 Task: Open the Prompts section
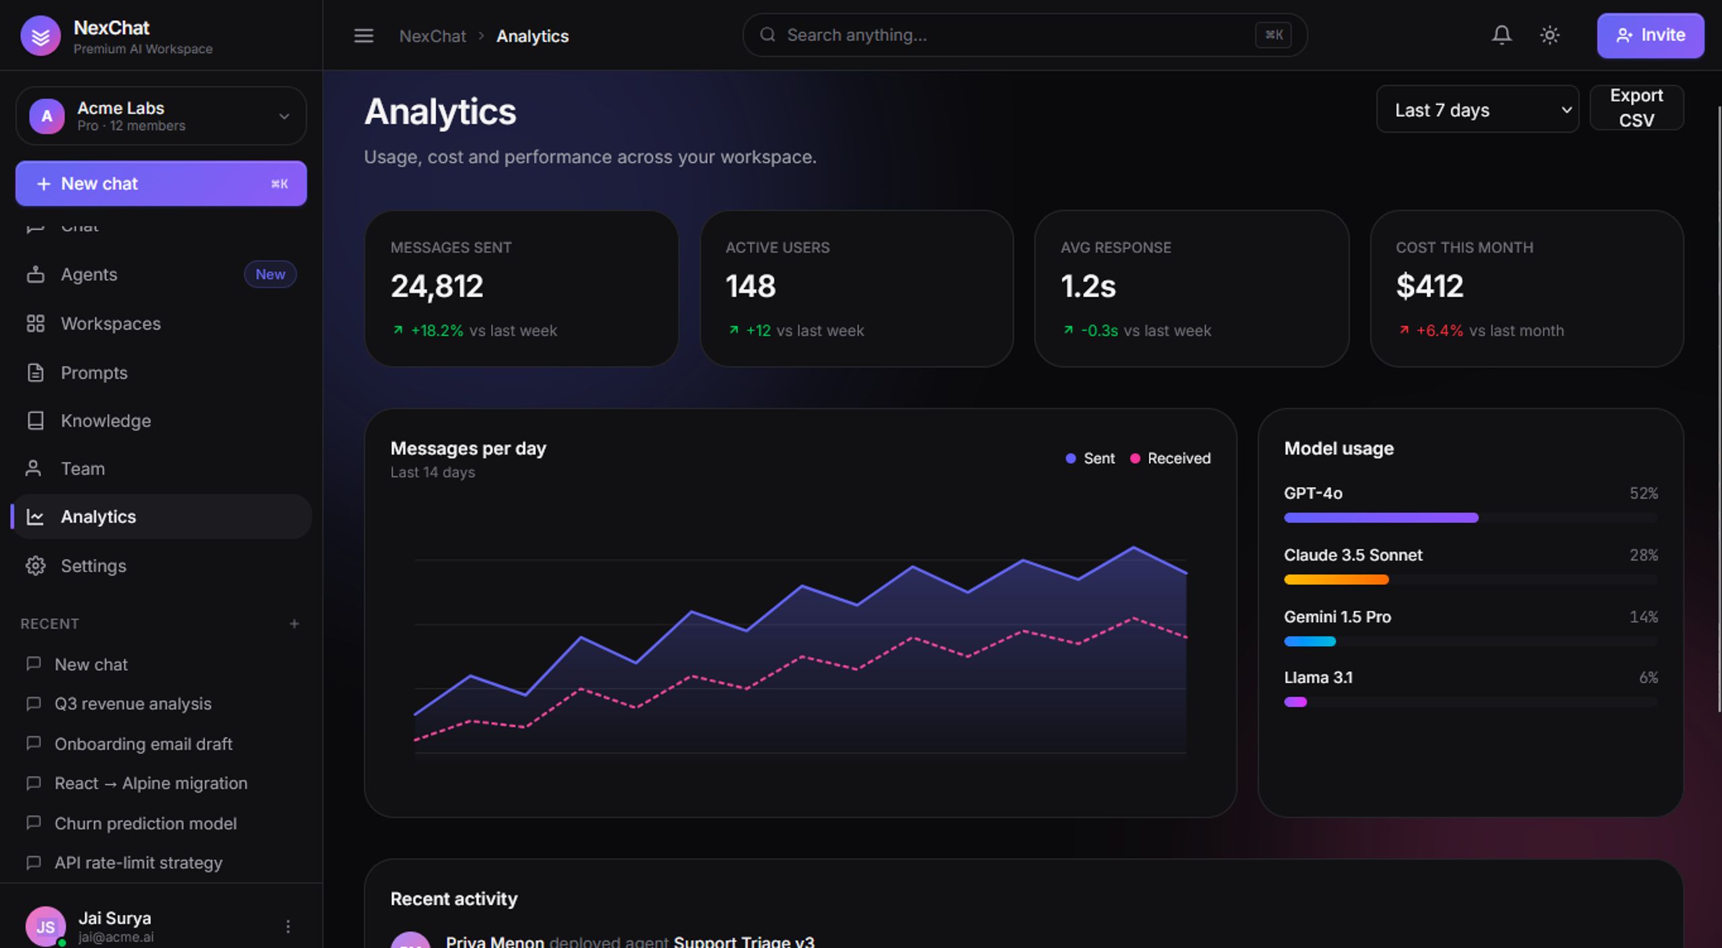coord(161,372)
